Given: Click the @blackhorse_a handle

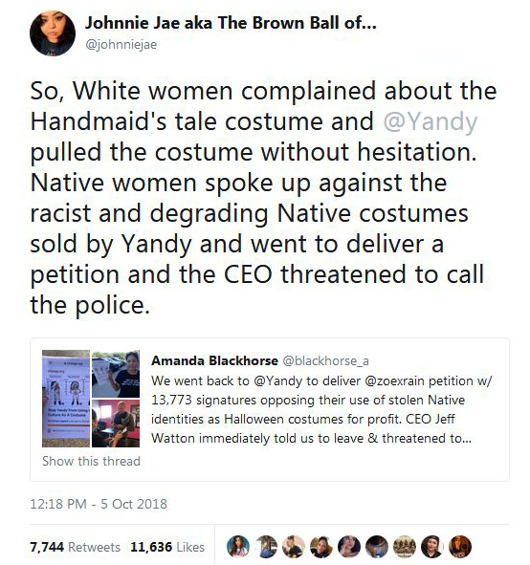Looking at the screenshot, I should tap(325, 360).
